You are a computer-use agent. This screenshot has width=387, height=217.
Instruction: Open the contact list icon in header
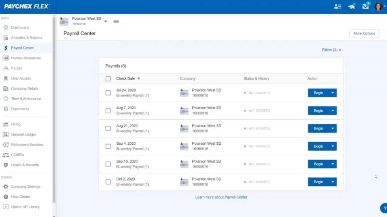337,6
